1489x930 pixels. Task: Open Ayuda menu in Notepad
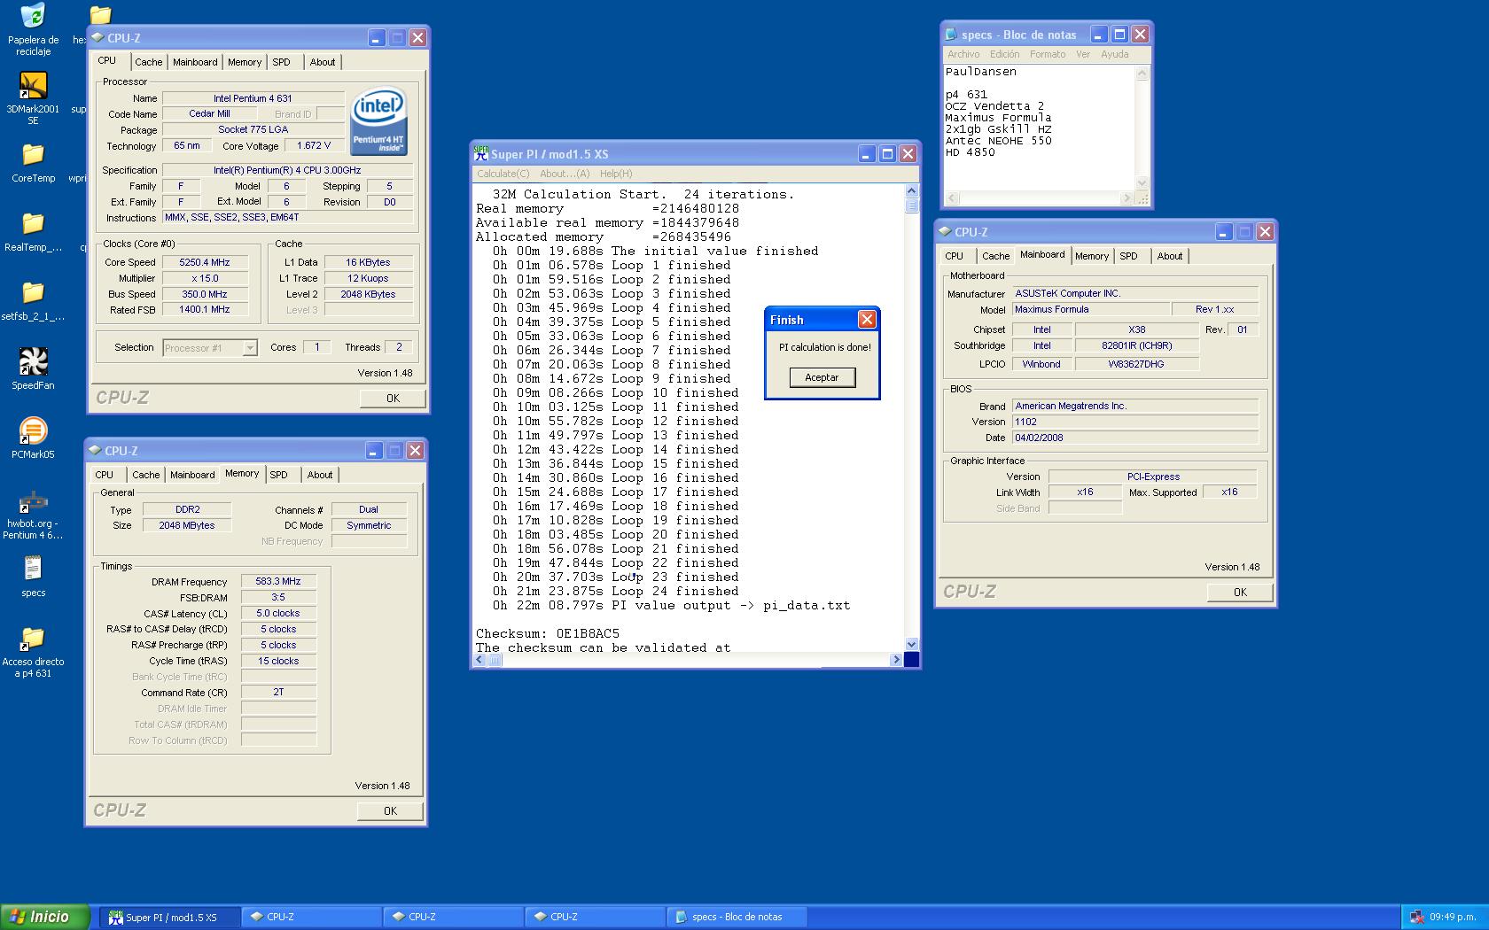tap(1115, 54)
